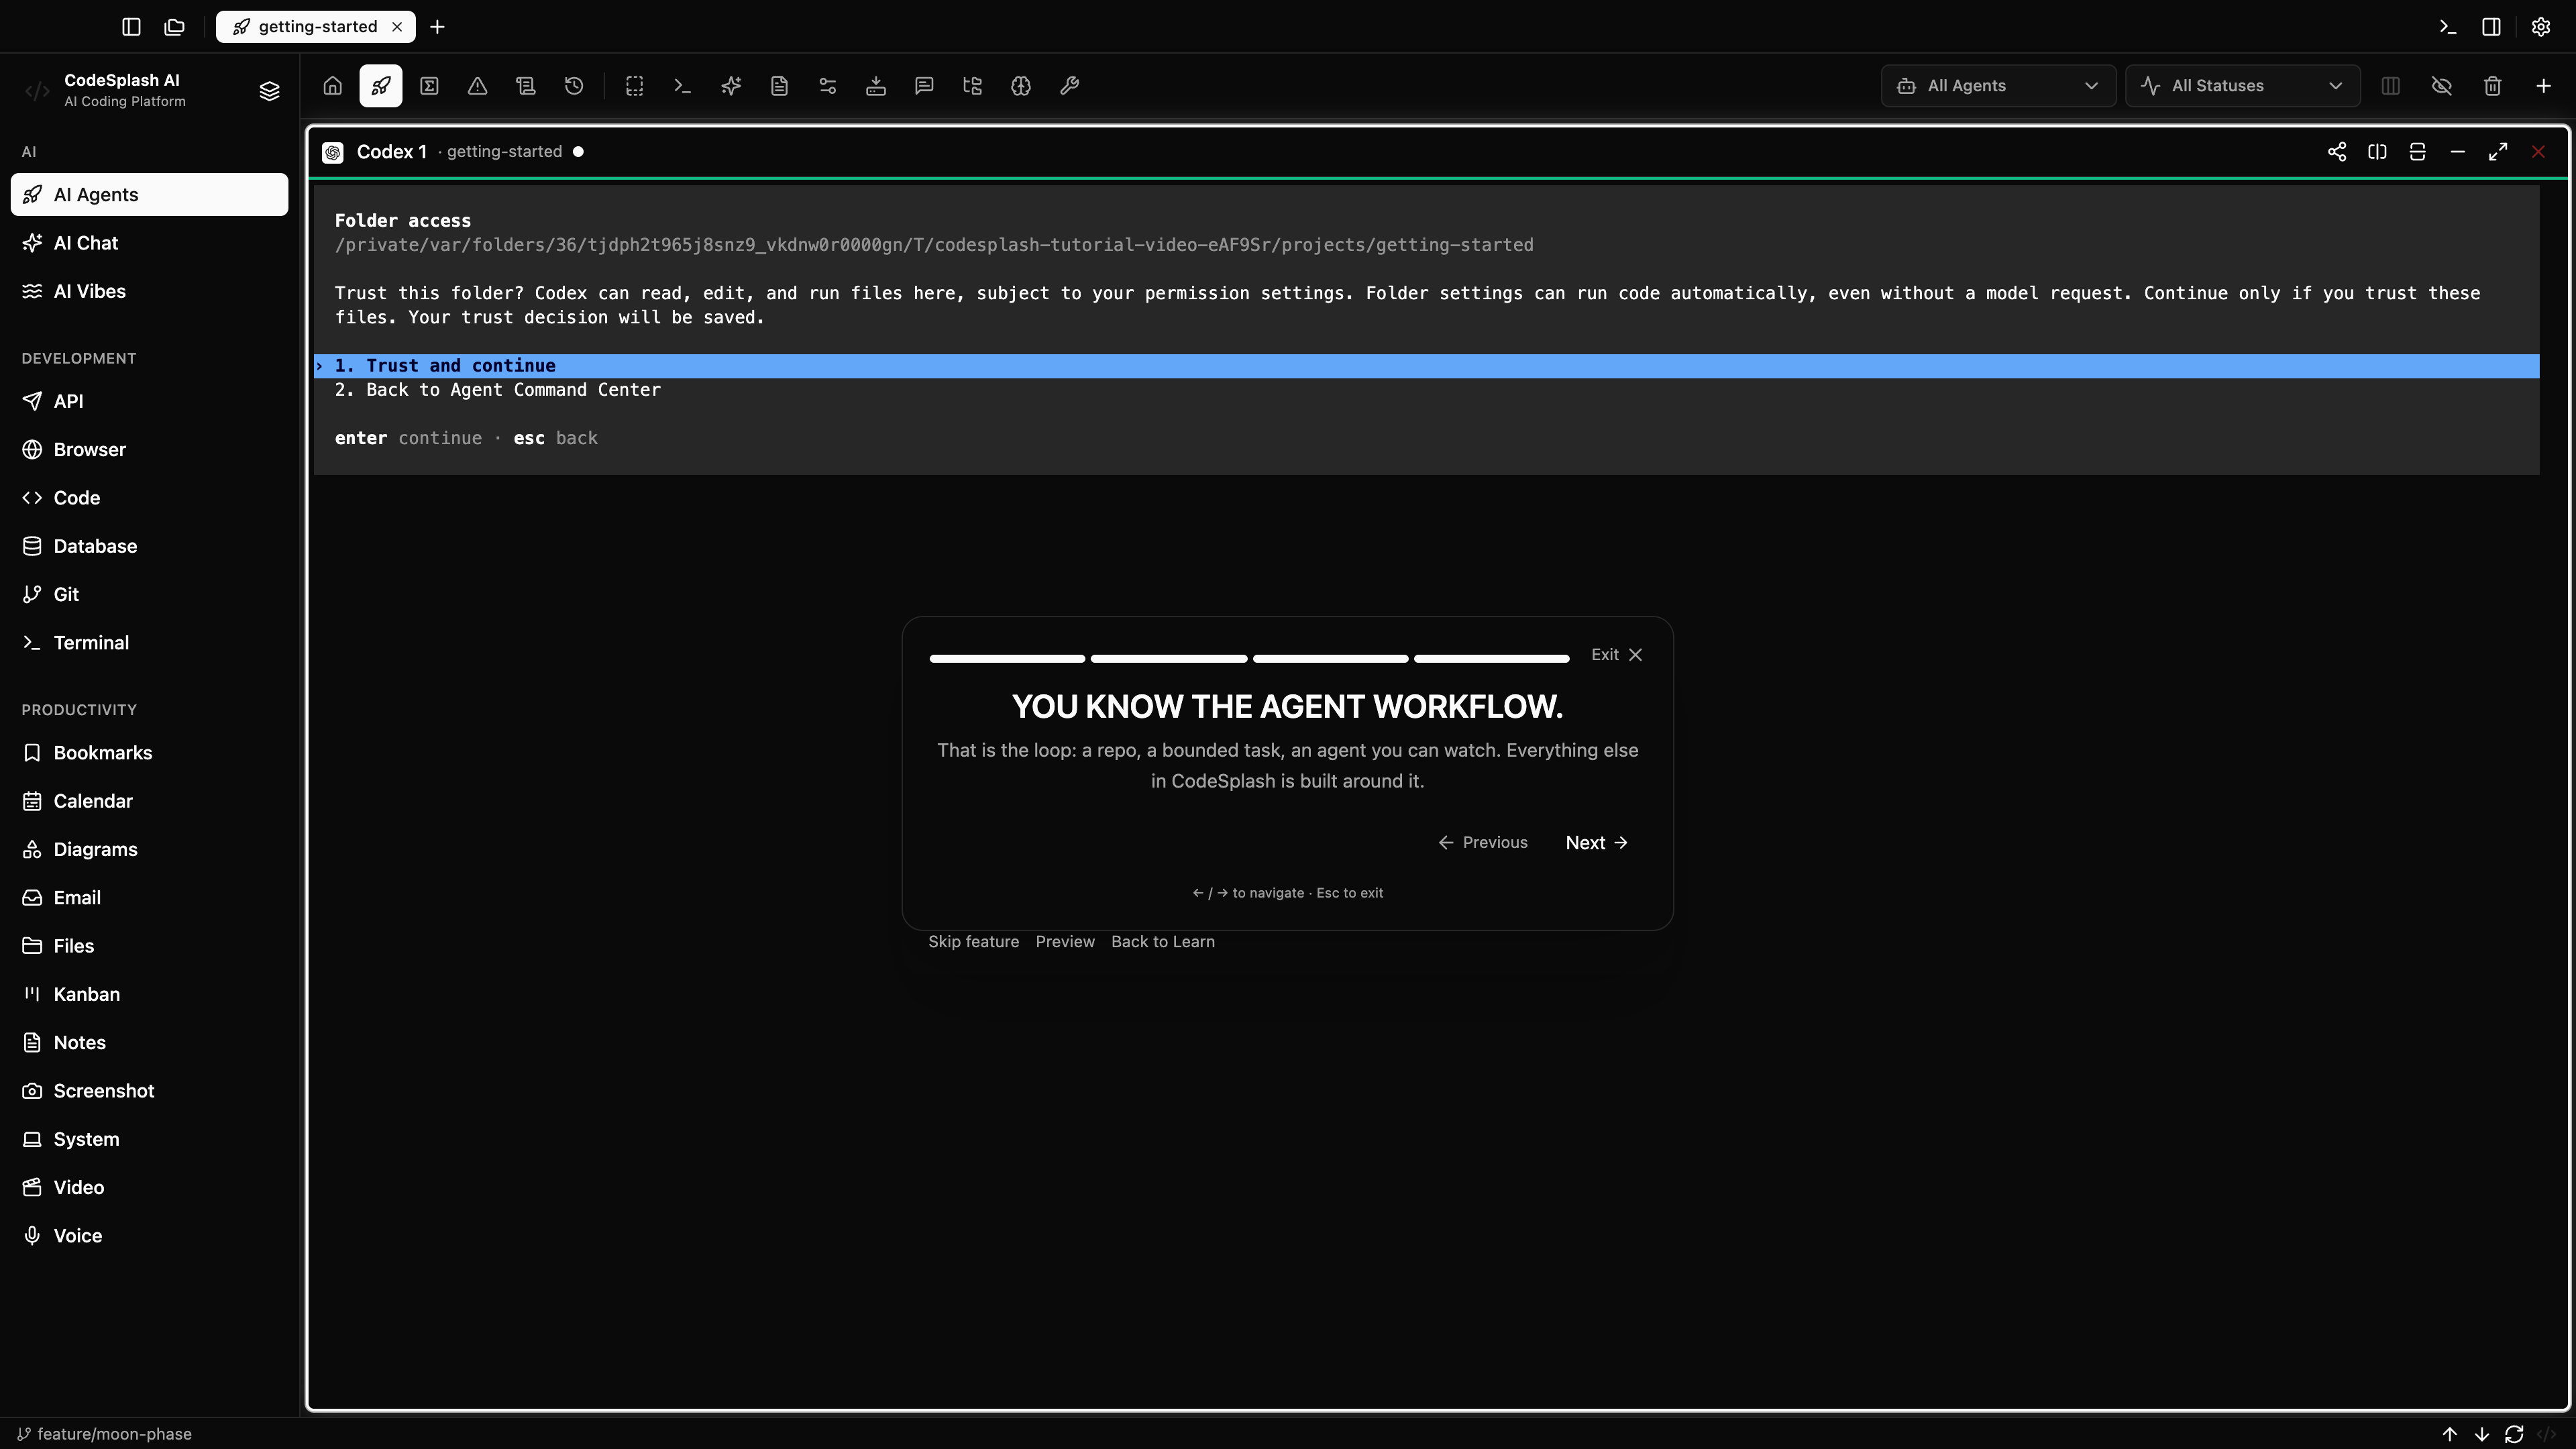Open the brain toolbar icon
This screenshot has height=1449, width=2576.
[1021, 86]
